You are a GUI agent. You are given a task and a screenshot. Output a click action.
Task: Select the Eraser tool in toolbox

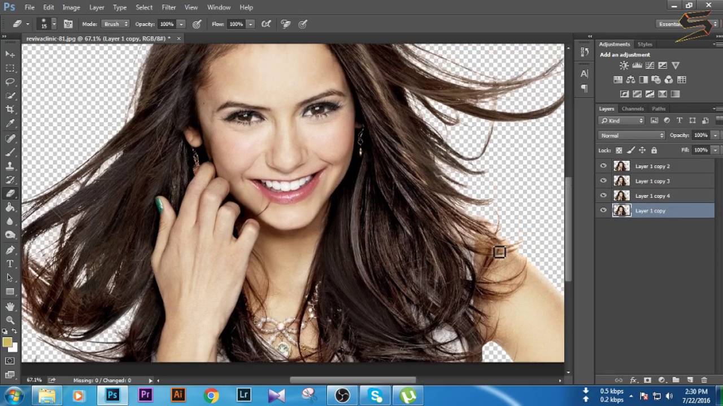pos(10,193)
